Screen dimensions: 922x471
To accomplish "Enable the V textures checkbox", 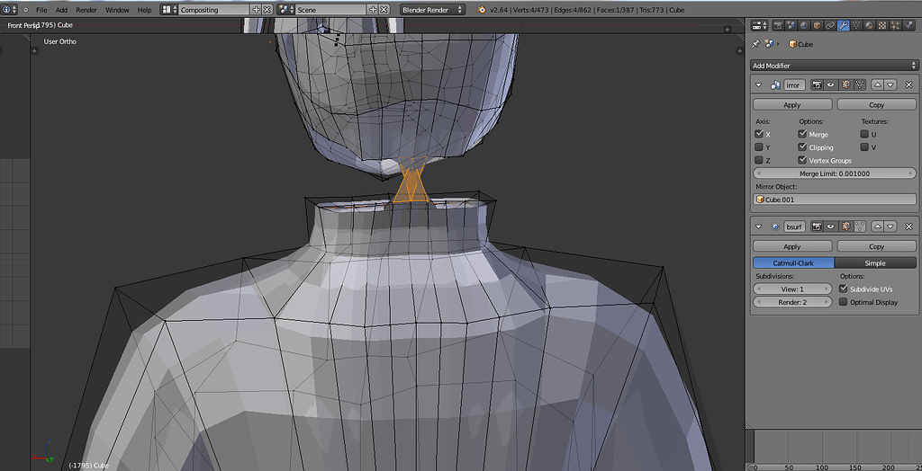I will click(x=865, y=147).
